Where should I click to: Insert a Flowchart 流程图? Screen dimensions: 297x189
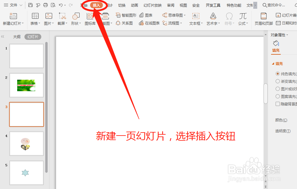click(x=172, y=23)
